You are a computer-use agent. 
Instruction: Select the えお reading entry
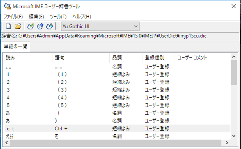click(x=117, y=136)
